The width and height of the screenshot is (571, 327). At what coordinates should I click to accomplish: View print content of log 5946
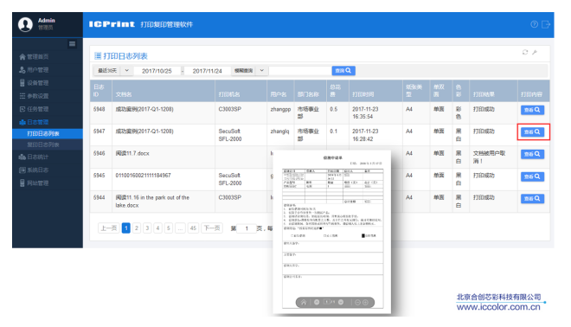(532, 154)
